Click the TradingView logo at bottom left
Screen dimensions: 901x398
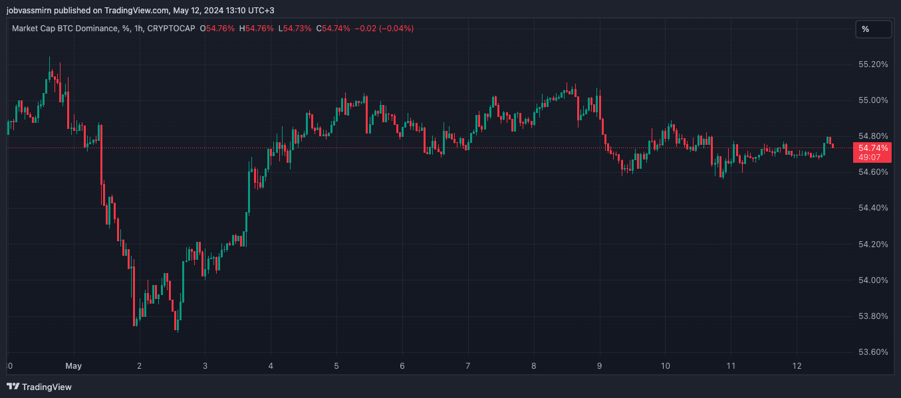(x=39, y=387)
